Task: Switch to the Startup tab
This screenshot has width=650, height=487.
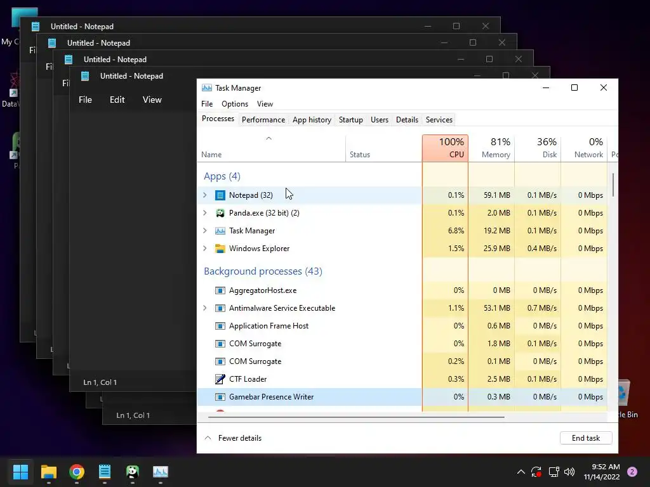Action: [350, 120]
